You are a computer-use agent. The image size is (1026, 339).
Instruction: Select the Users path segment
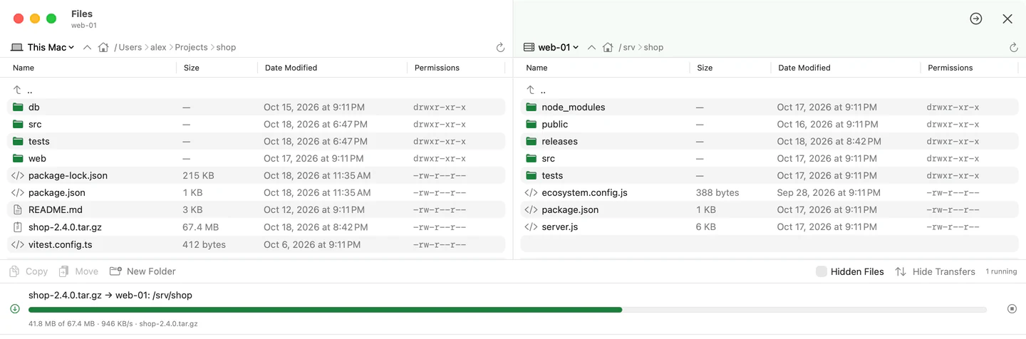pos(130,47)
